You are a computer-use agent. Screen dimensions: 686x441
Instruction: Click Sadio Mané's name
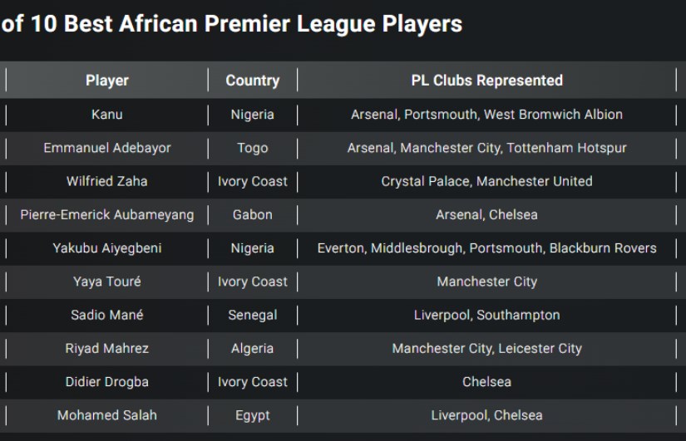[x=107, y=315]
